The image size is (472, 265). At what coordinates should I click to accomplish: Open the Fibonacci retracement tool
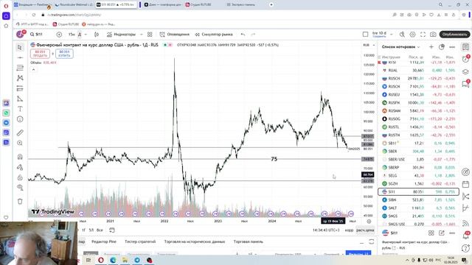coord(20,68)
